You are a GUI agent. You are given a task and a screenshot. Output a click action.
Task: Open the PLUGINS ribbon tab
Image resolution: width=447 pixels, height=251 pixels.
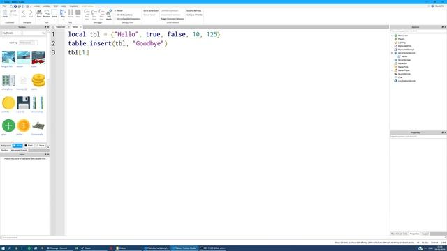(73, 6)
